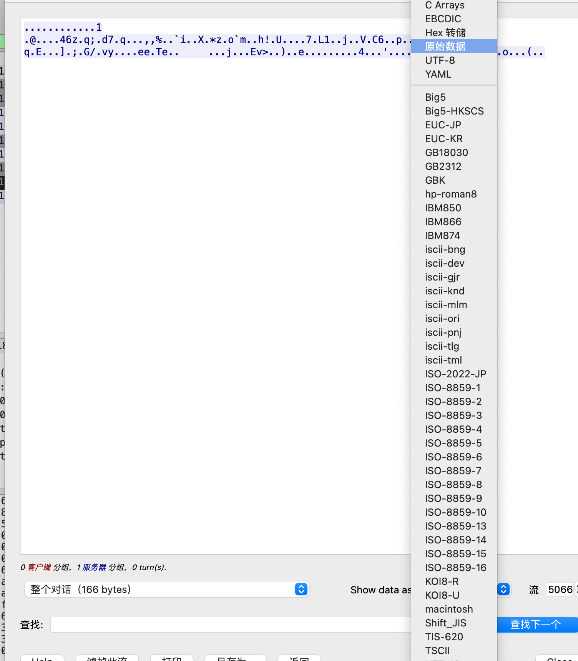Choose Big5-HKSCS encoding

[x=454, y=111]
